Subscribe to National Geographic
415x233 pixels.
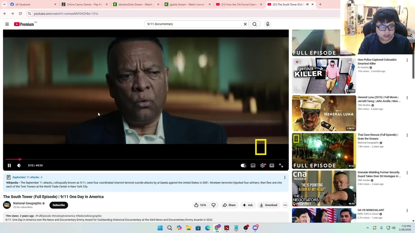coord(59,205)
